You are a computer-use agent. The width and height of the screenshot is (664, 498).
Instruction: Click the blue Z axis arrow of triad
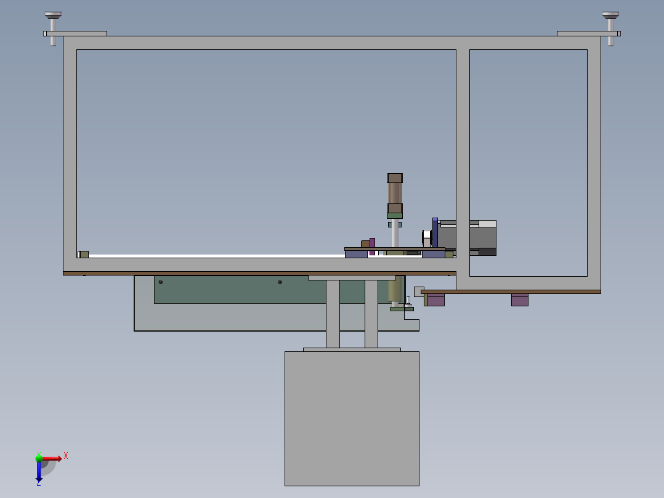pos(39,471)
